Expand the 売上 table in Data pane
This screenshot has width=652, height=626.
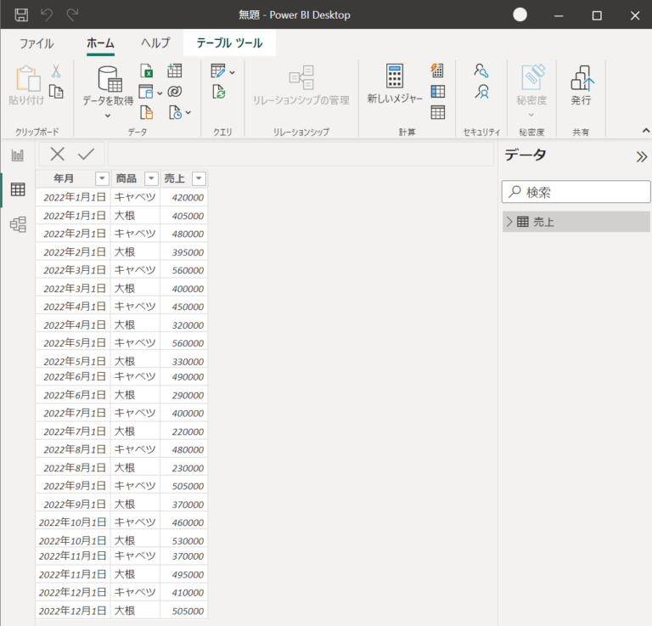(509, 222)
